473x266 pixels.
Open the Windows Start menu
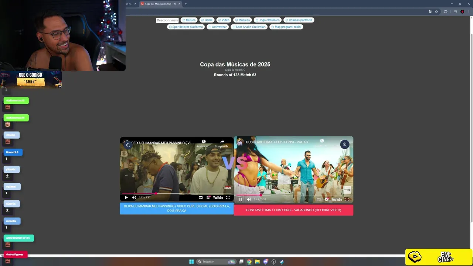(191, 262)
